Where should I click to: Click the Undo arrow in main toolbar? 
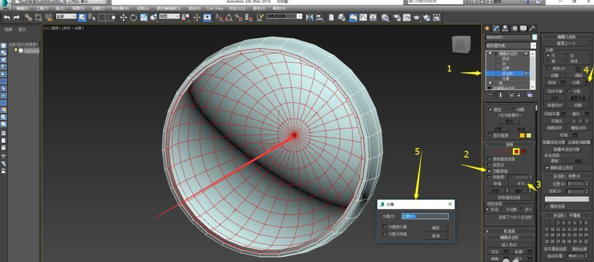(x=7, y=18)
